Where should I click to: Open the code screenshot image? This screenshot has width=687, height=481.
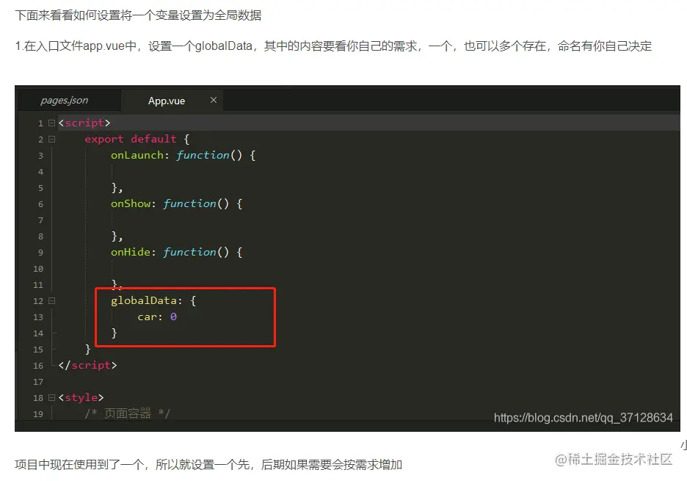[x=347, y=258]
